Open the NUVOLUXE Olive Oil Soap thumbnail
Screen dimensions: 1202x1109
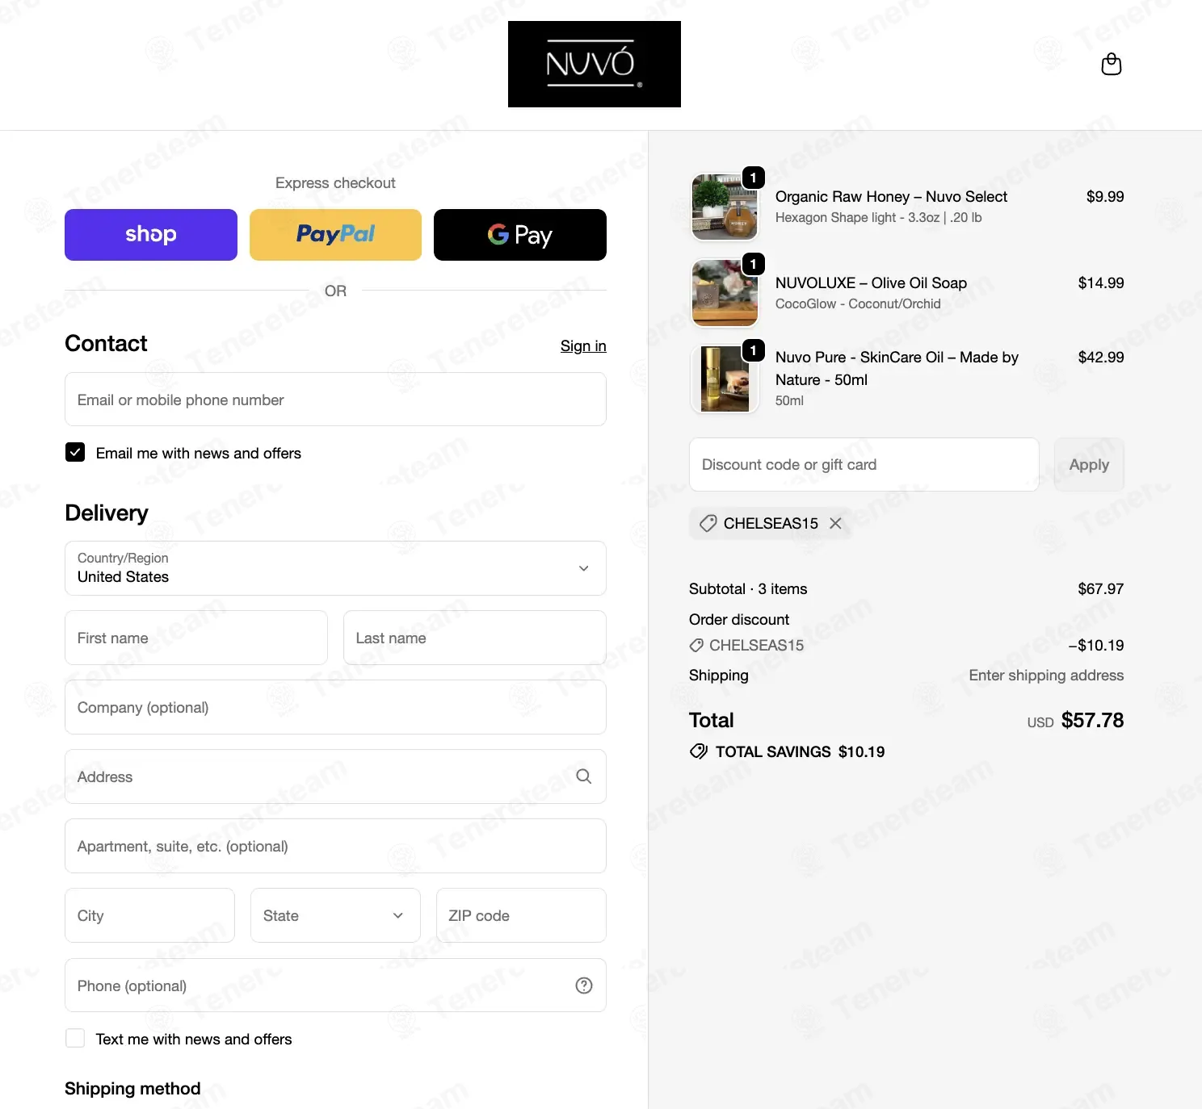click(x=725, y=293)
